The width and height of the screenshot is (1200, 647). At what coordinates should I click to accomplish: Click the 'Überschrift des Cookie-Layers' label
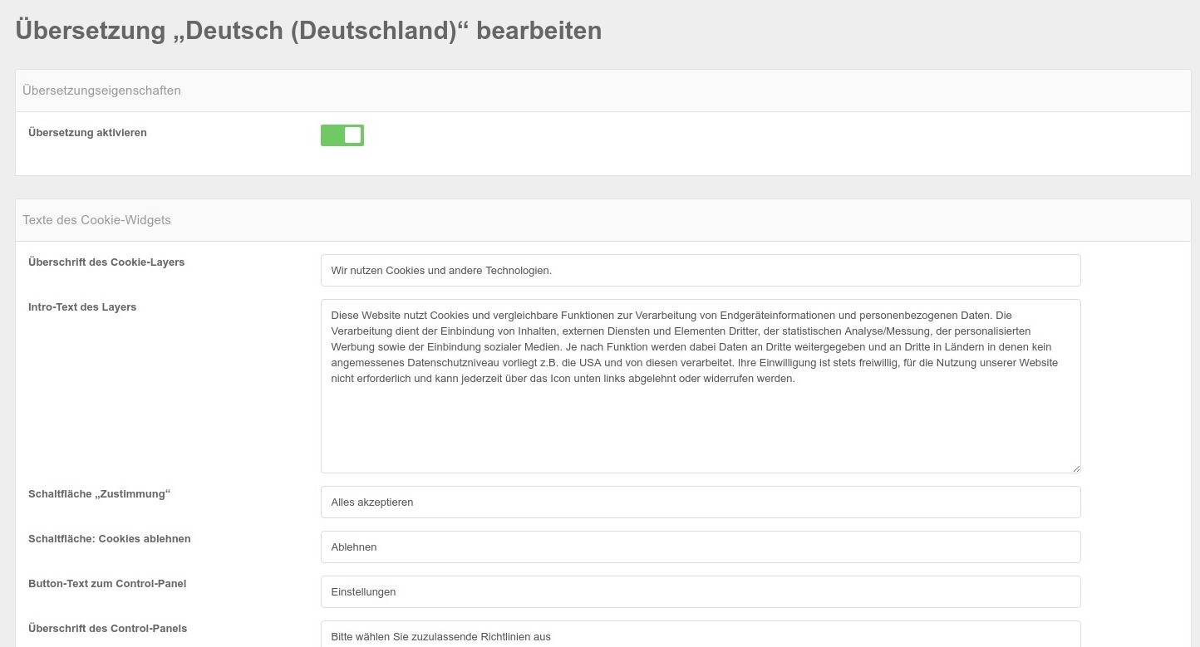(x=106, y=262)
